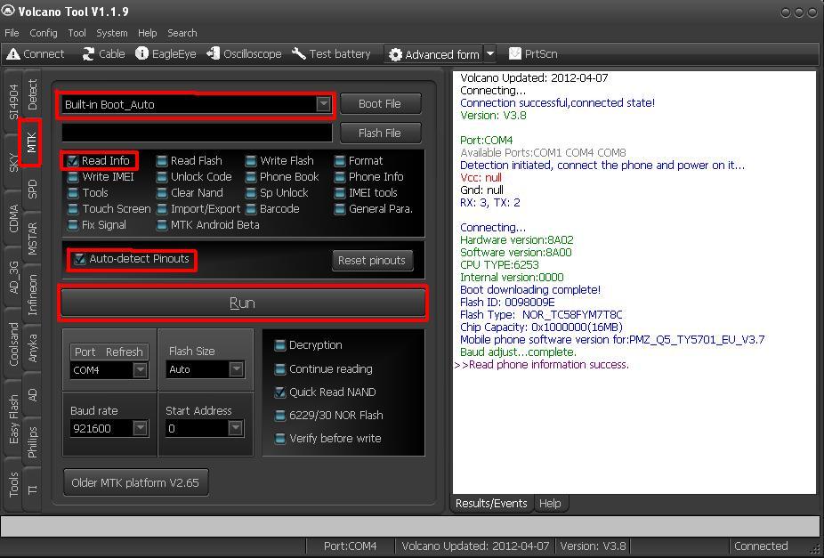
Task: Expand the Advanced form dropdown arrow
Action: pos(489,53)
